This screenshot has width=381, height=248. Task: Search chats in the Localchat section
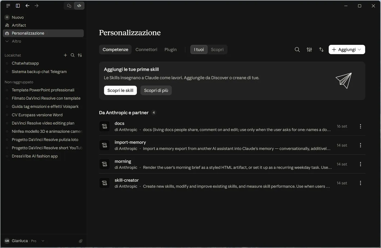click(x=73, y=55)
